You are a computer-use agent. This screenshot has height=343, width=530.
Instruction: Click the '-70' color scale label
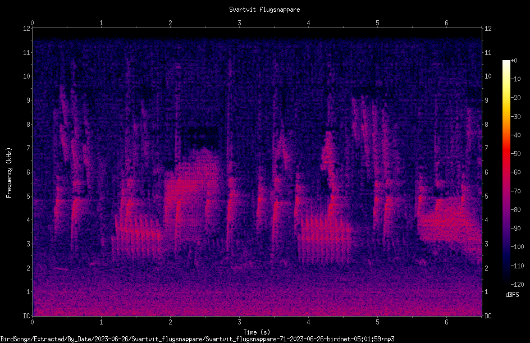515,191
